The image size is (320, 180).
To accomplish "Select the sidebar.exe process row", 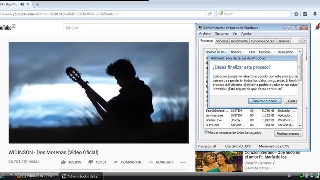I will (x=251, y=120).
